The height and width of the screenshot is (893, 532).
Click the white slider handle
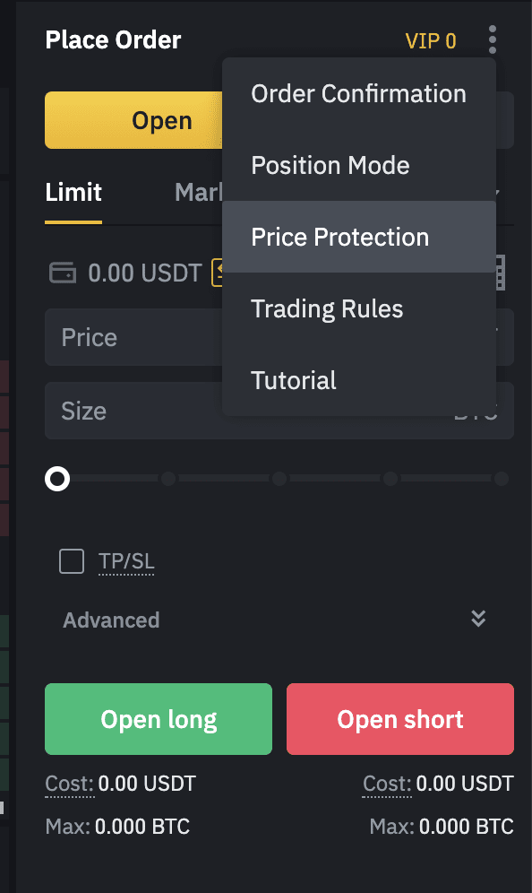[57, 479]
